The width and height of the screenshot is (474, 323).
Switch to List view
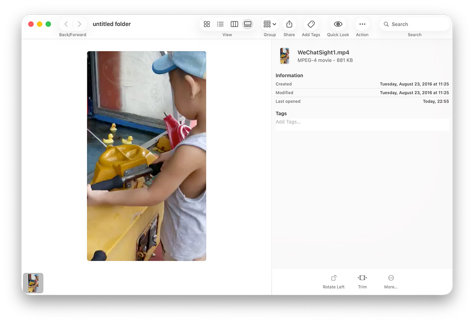click(x=220, y=24)
